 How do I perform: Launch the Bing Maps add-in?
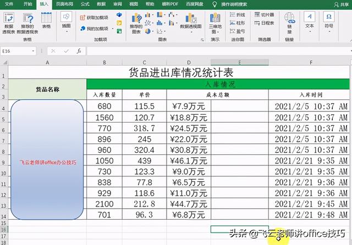point(119,23)
